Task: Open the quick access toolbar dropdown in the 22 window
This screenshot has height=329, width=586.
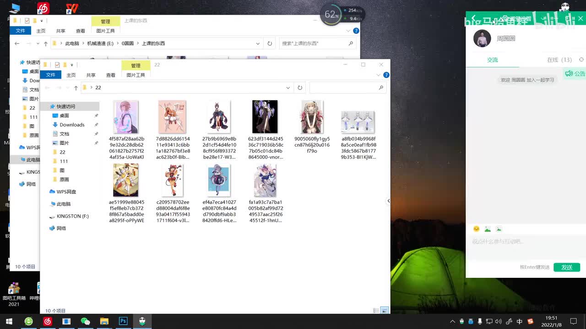Action: pos(72,65)
